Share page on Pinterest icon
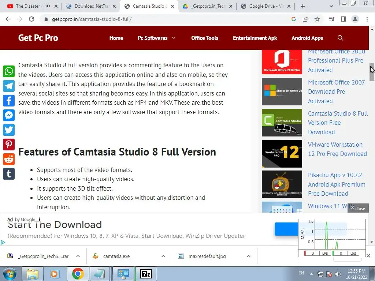 tap(9, 145)
